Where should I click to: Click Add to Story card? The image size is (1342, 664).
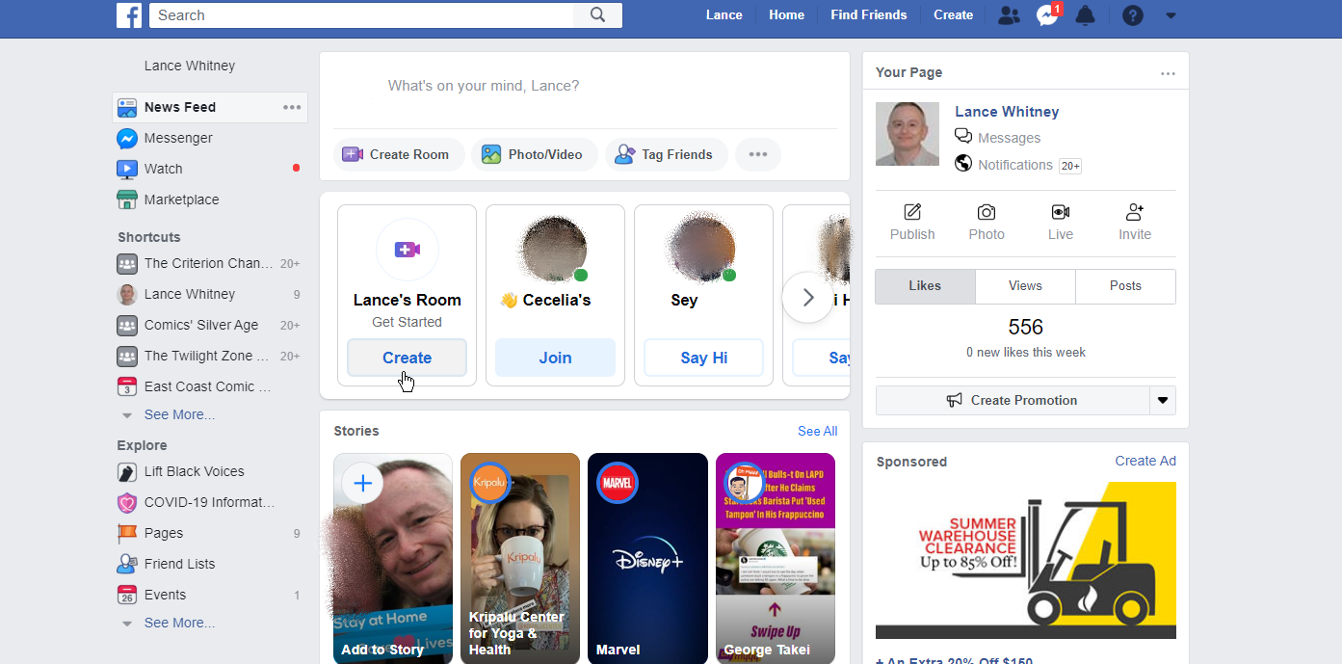point(393,559)
